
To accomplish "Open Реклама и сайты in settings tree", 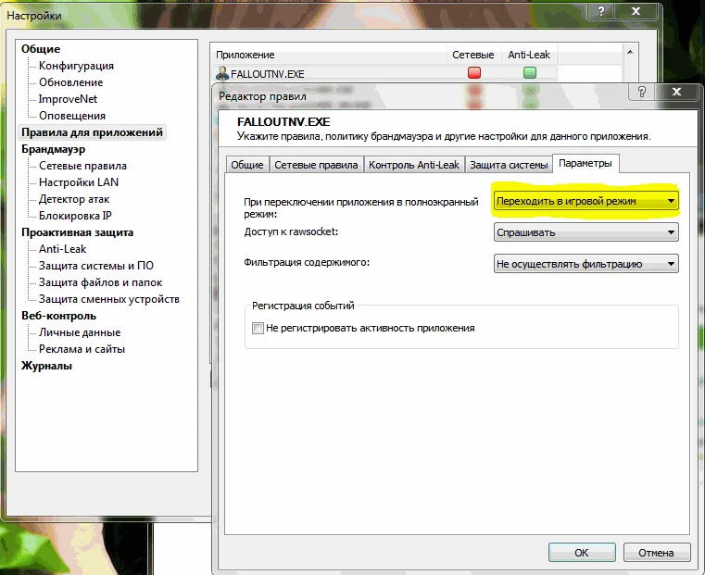I will 82,349.
